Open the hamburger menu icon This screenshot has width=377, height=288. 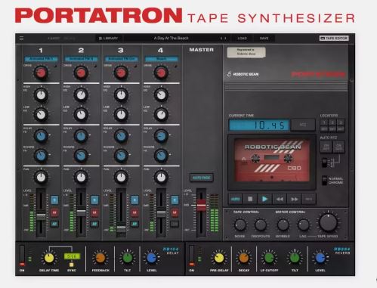22,38
